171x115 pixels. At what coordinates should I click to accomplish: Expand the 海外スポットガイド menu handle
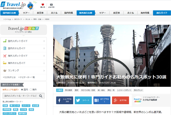(x=44, y=56)
